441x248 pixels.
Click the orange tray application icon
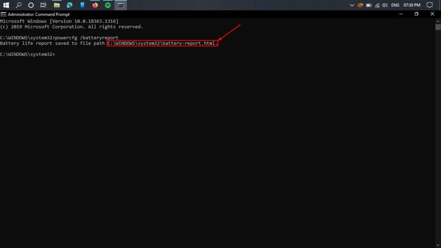360,5
